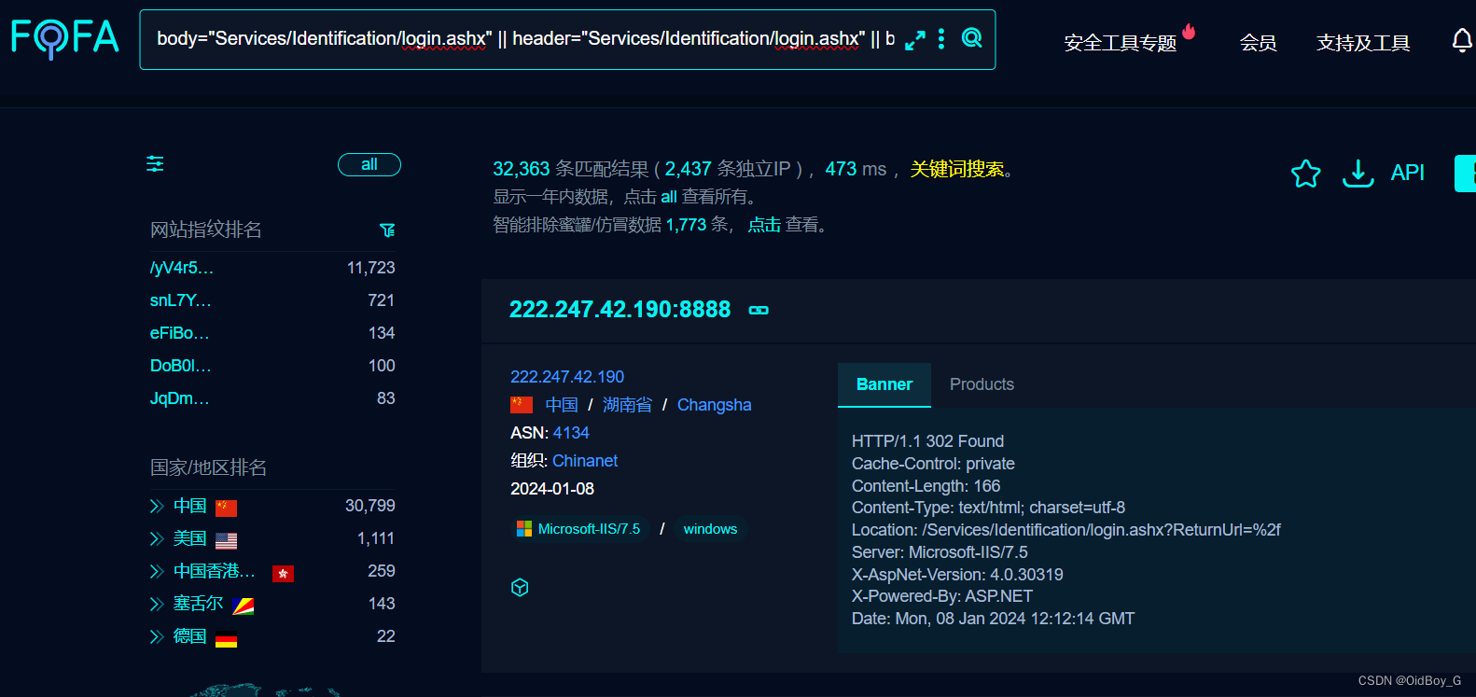Viewport: 1476px width, 697px height.
Task: Click organization Chinanet link
Action: 585,461
